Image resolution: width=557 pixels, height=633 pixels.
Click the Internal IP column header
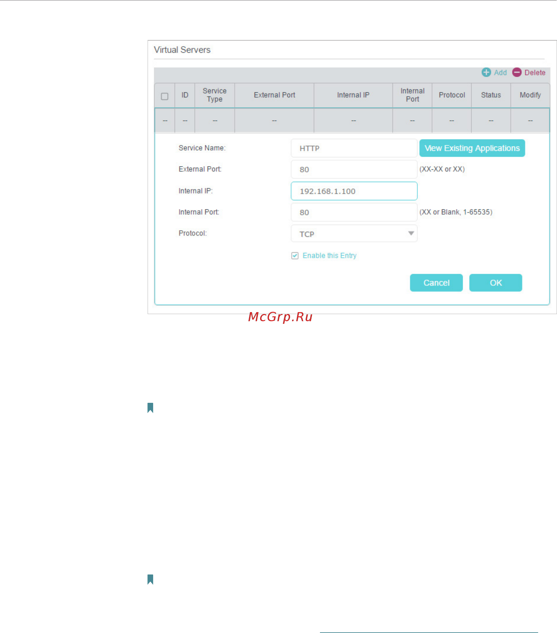pyautogui.click(x=353, y=95)
